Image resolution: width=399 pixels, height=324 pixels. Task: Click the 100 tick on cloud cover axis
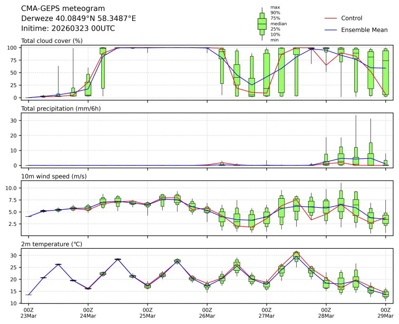click(13, 48)
